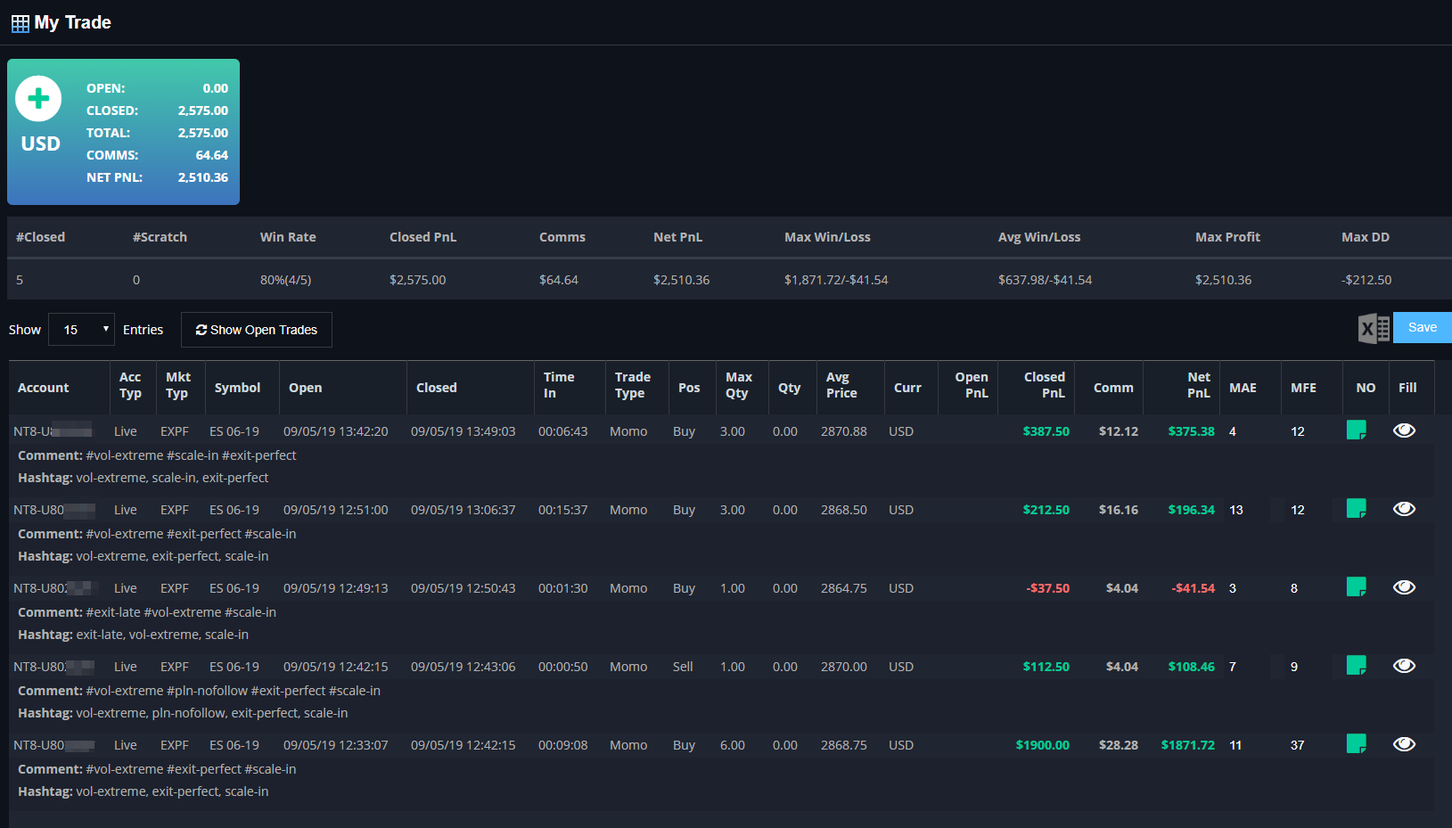Click the $28.28 commission cell
The height and width of the screenshot is (828, 1452).
pyautogui.click(x=1119, y=745)
